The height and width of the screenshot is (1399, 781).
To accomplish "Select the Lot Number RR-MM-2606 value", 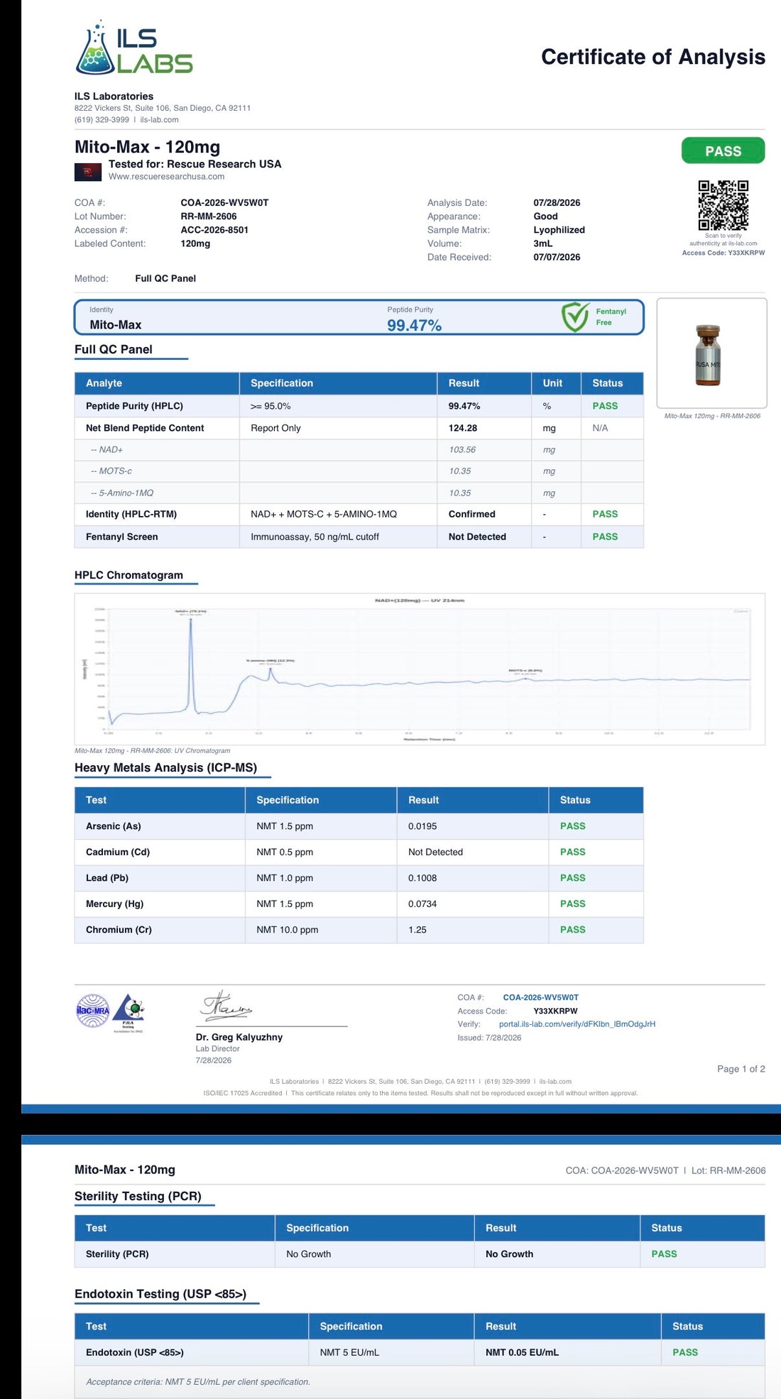I will coord(208,216).
